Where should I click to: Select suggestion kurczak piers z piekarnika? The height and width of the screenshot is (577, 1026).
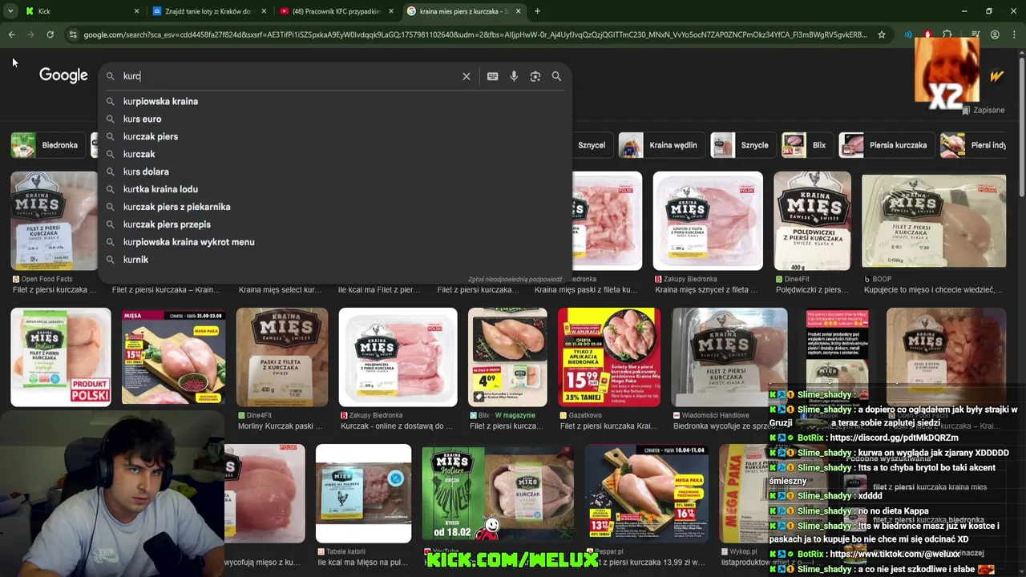point(176,208)
